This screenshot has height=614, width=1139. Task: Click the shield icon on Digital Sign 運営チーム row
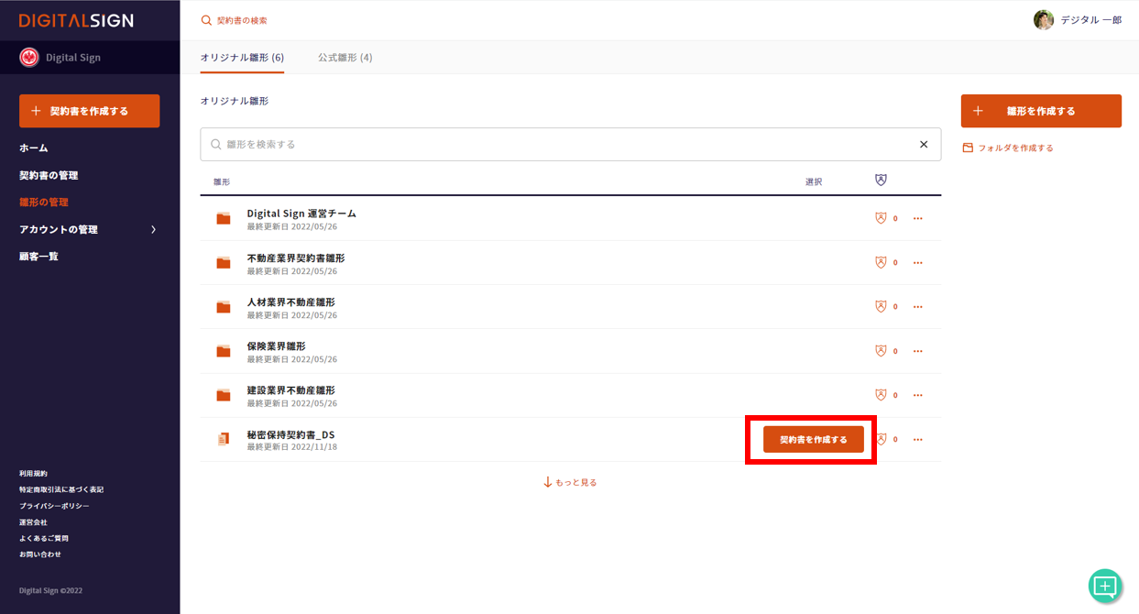(881, 219)
